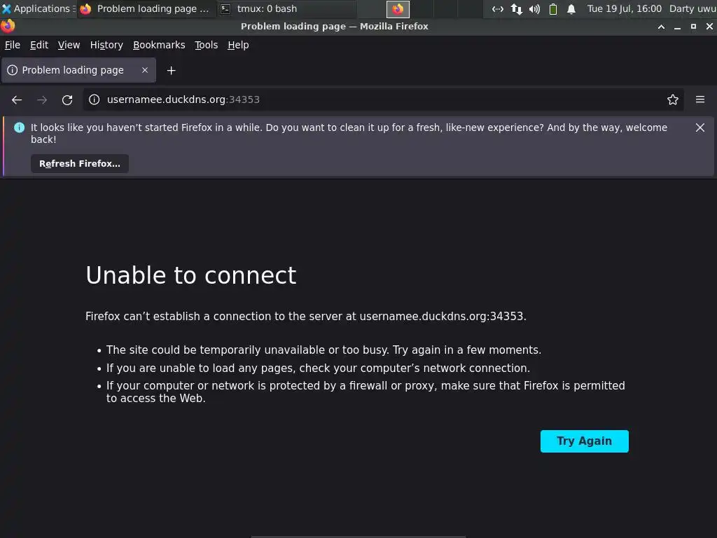Image resolution: width=717 pixels, height=538 pixels.
Task: Go back using the back arrow
Action: coord(17,99)
